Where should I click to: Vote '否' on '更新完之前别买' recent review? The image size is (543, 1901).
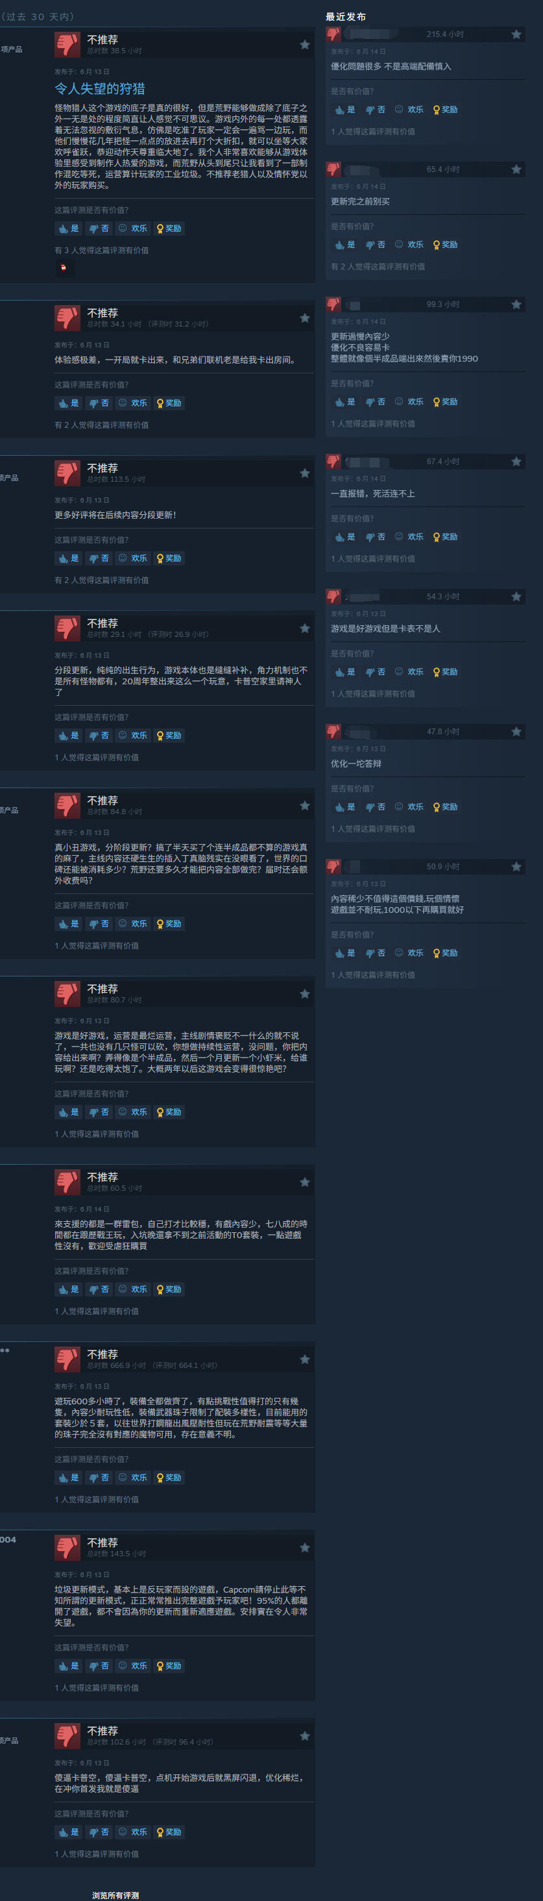coord(376,244)
